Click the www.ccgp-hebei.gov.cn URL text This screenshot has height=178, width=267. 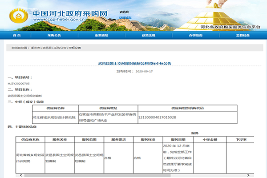tap(59, 20)
